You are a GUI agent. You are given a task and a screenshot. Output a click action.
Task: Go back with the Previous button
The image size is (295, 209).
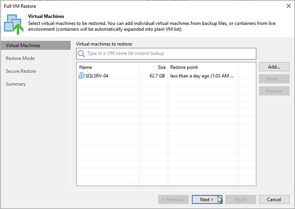173,200
